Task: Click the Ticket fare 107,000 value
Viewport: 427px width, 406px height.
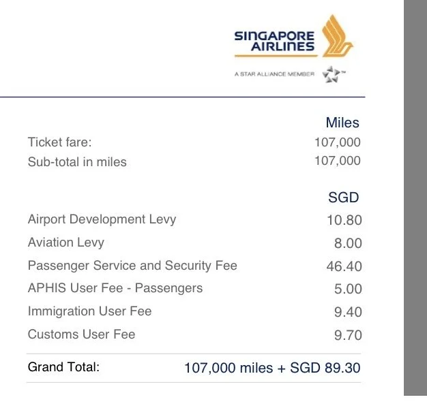Action: point(338,142)
